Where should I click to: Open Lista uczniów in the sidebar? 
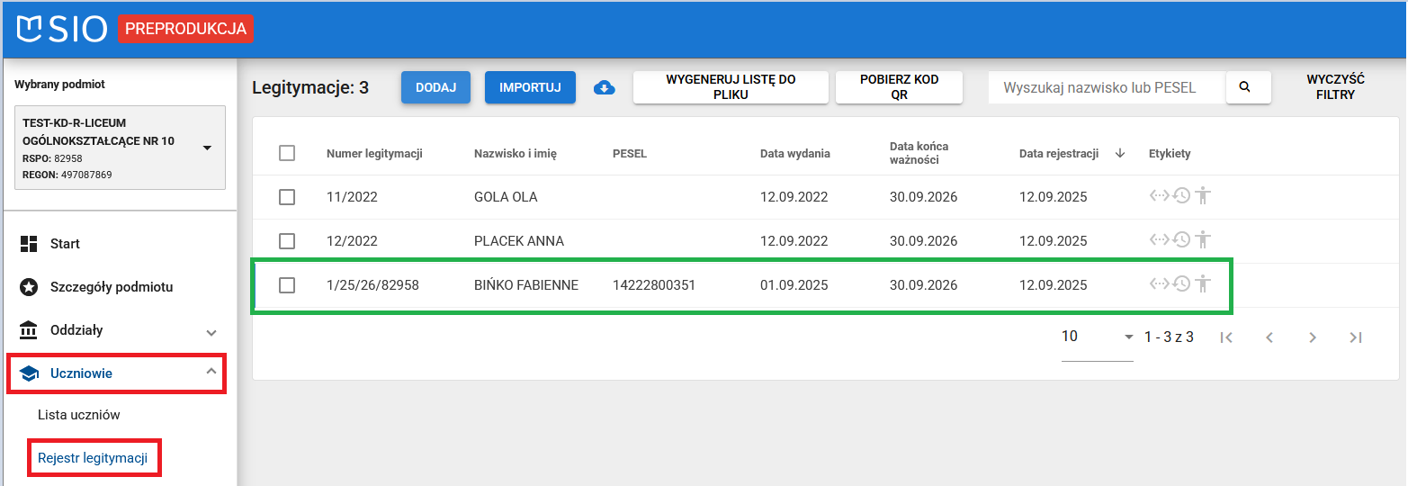pos(79,415)
